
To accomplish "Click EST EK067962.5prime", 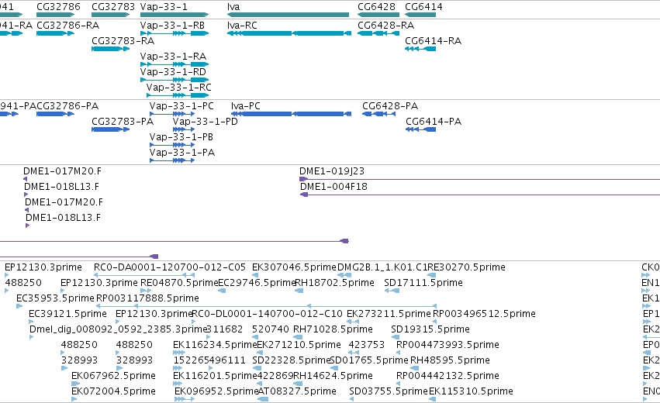I will point(114,376).
